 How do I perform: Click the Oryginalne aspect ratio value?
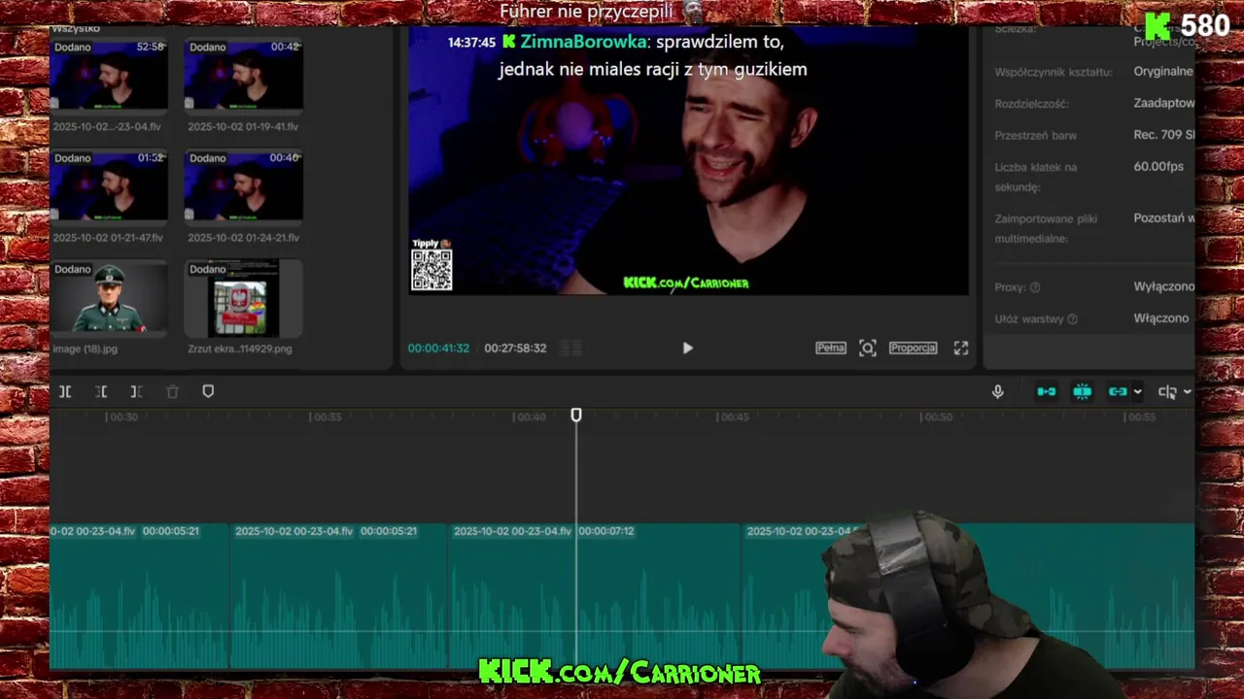point(1163,72)
